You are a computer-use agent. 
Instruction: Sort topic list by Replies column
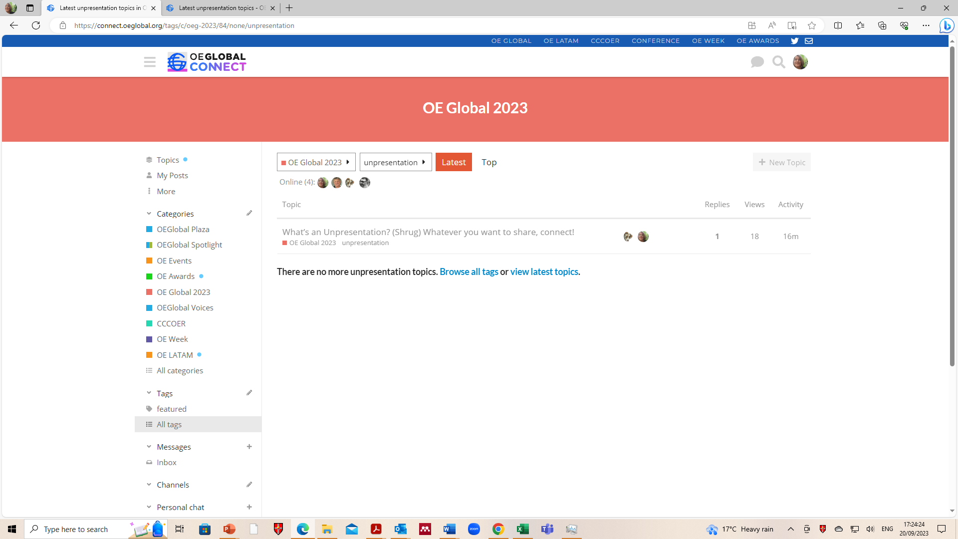717,205
